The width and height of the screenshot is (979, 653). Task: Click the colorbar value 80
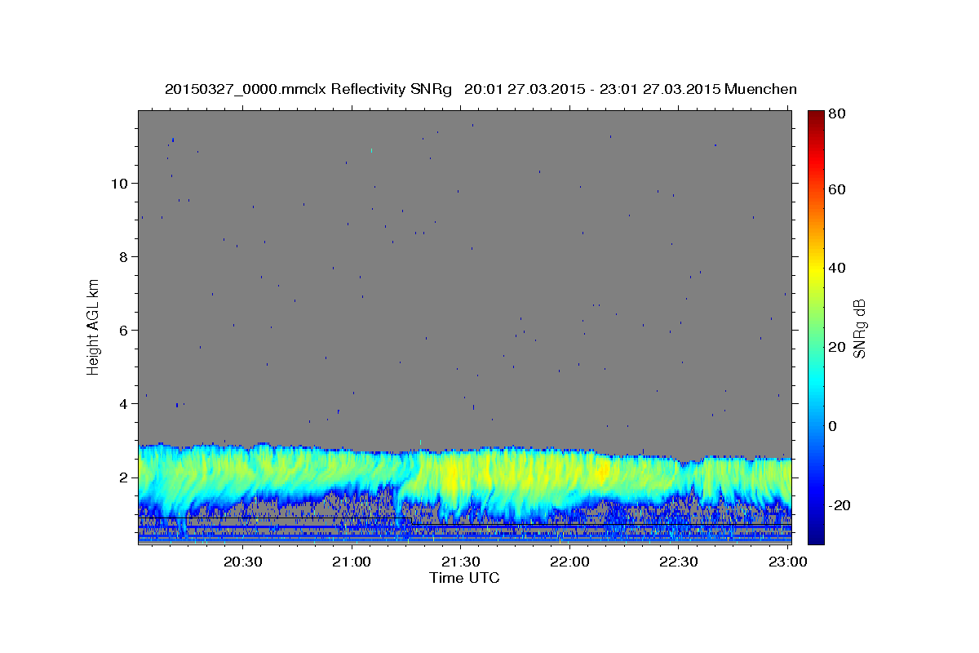(836, 114)
